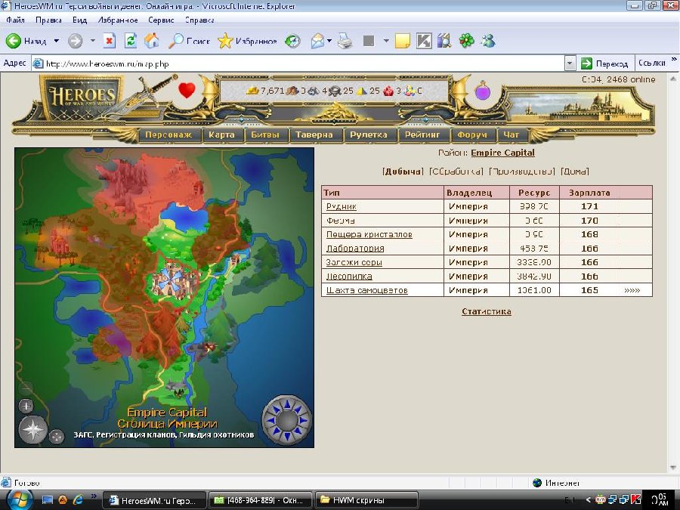Click the Mail envelope icon
The height and width of the screenshot is (510, 680).
[317, 42]
